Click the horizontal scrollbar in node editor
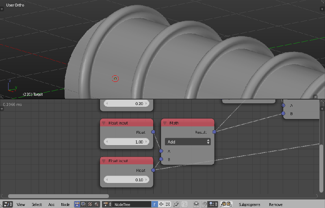Viewport: 325px width, 208px height. [x=58, y=196]
